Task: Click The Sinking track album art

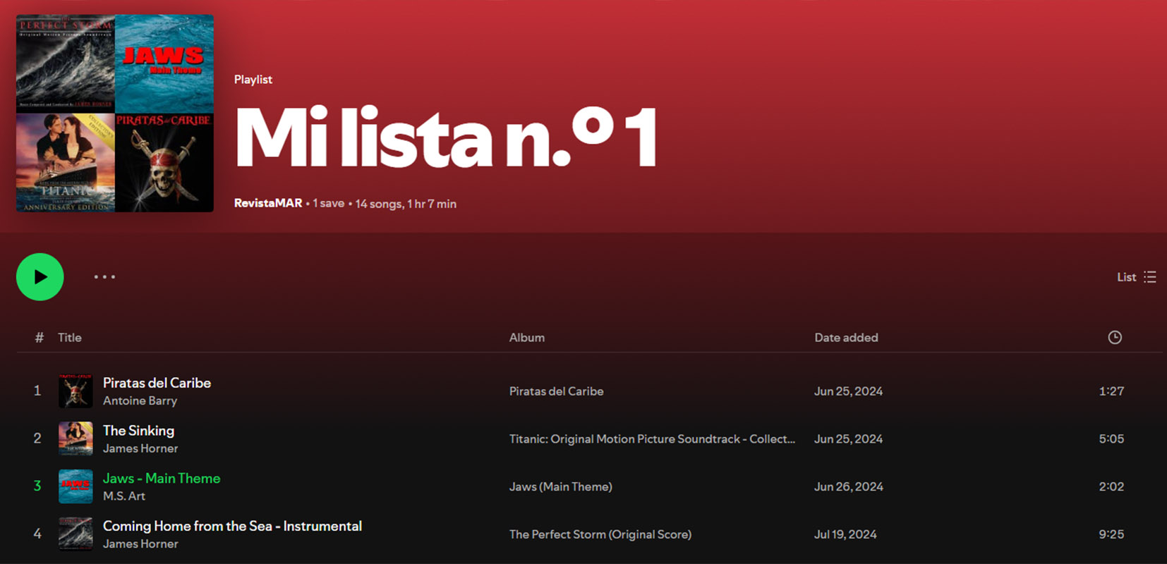Action: 75,439
